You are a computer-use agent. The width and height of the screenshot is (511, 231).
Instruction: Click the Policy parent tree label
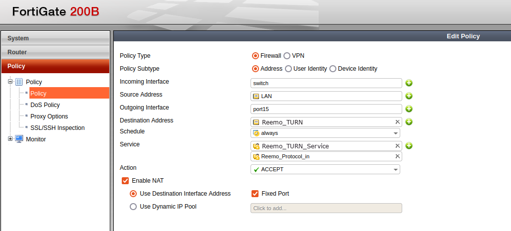click(34, 82)
